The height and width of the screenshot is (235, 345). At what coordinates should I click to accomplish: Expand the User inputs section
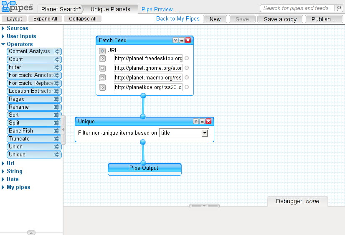pos(3,36)
